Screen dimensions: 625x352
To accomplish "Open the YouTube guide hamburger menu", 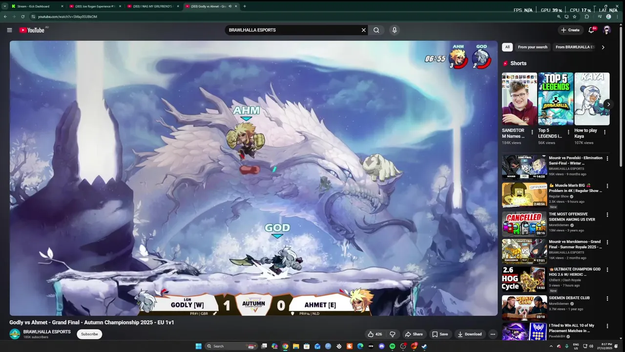I will click(9, 30).
